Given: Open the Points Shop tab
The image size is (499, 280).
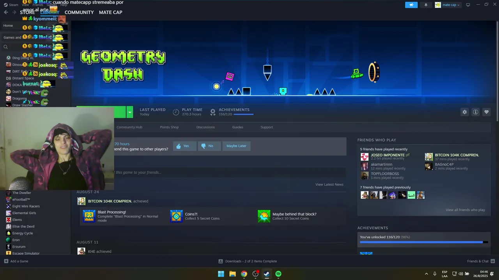Looking at the screenshot, I should 169,127.
